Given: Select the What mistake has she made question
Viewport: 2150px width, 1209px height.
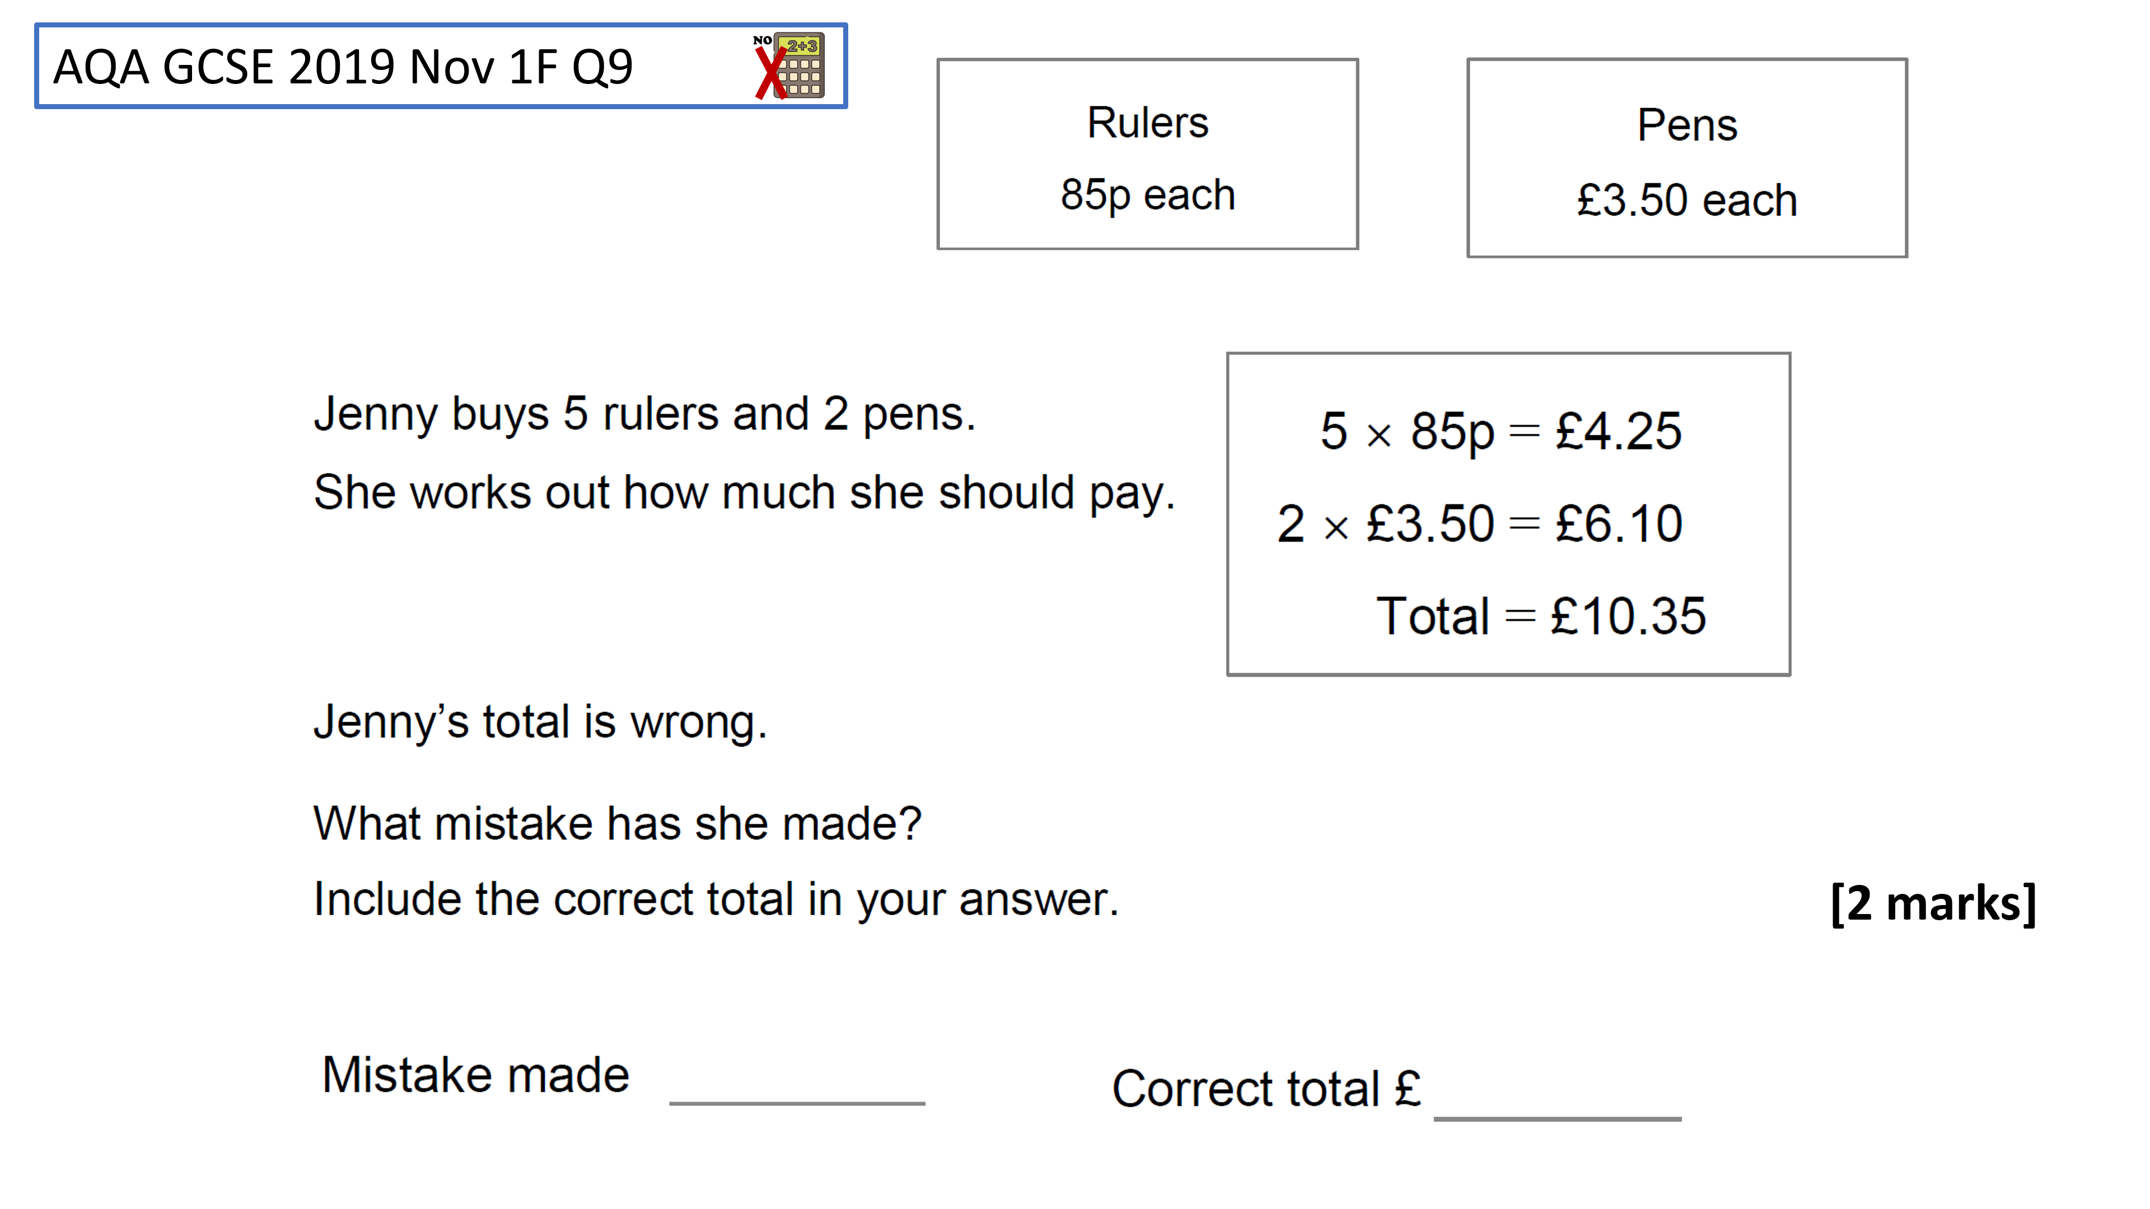Looking at the screenshot, I should (x=618, y=823).
